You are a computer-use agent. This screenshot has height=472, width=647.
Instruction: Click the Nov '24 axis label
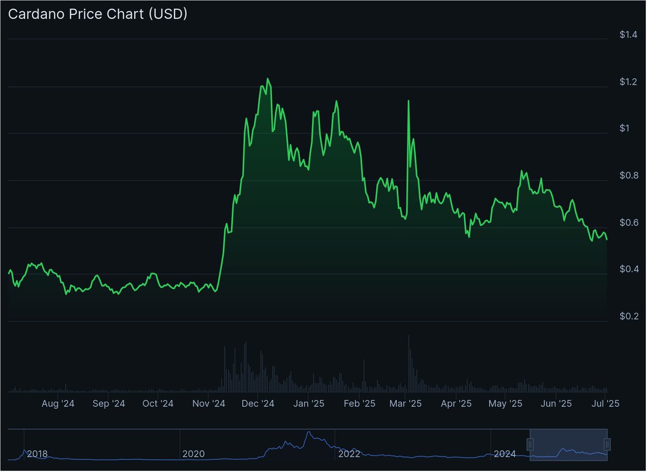(x=208, y=403)
